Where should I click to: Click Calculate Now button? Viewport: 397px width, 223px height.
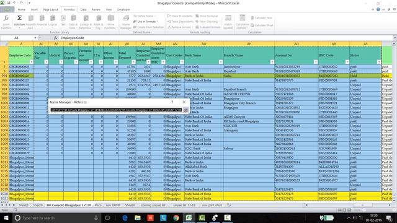pyautogui.click(x=261, y=18)
